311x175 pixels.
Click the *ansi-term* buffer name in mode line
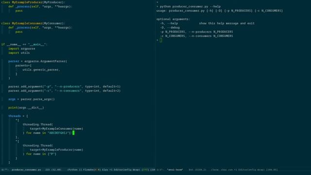(175, 170)
